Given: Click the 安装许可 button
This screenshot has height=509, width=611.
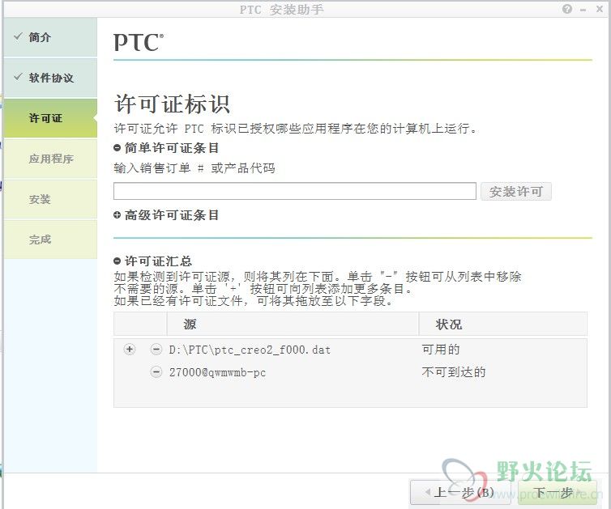Looking at the screenshot, I should pyautogui.click(x=516, y=192).
